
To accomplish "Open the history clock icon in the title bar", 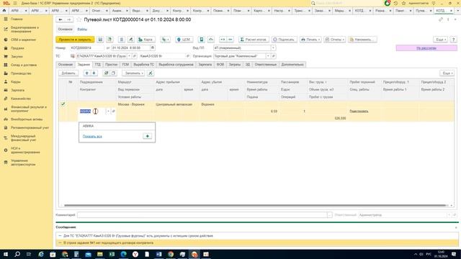I will click(x=395, y=3).
